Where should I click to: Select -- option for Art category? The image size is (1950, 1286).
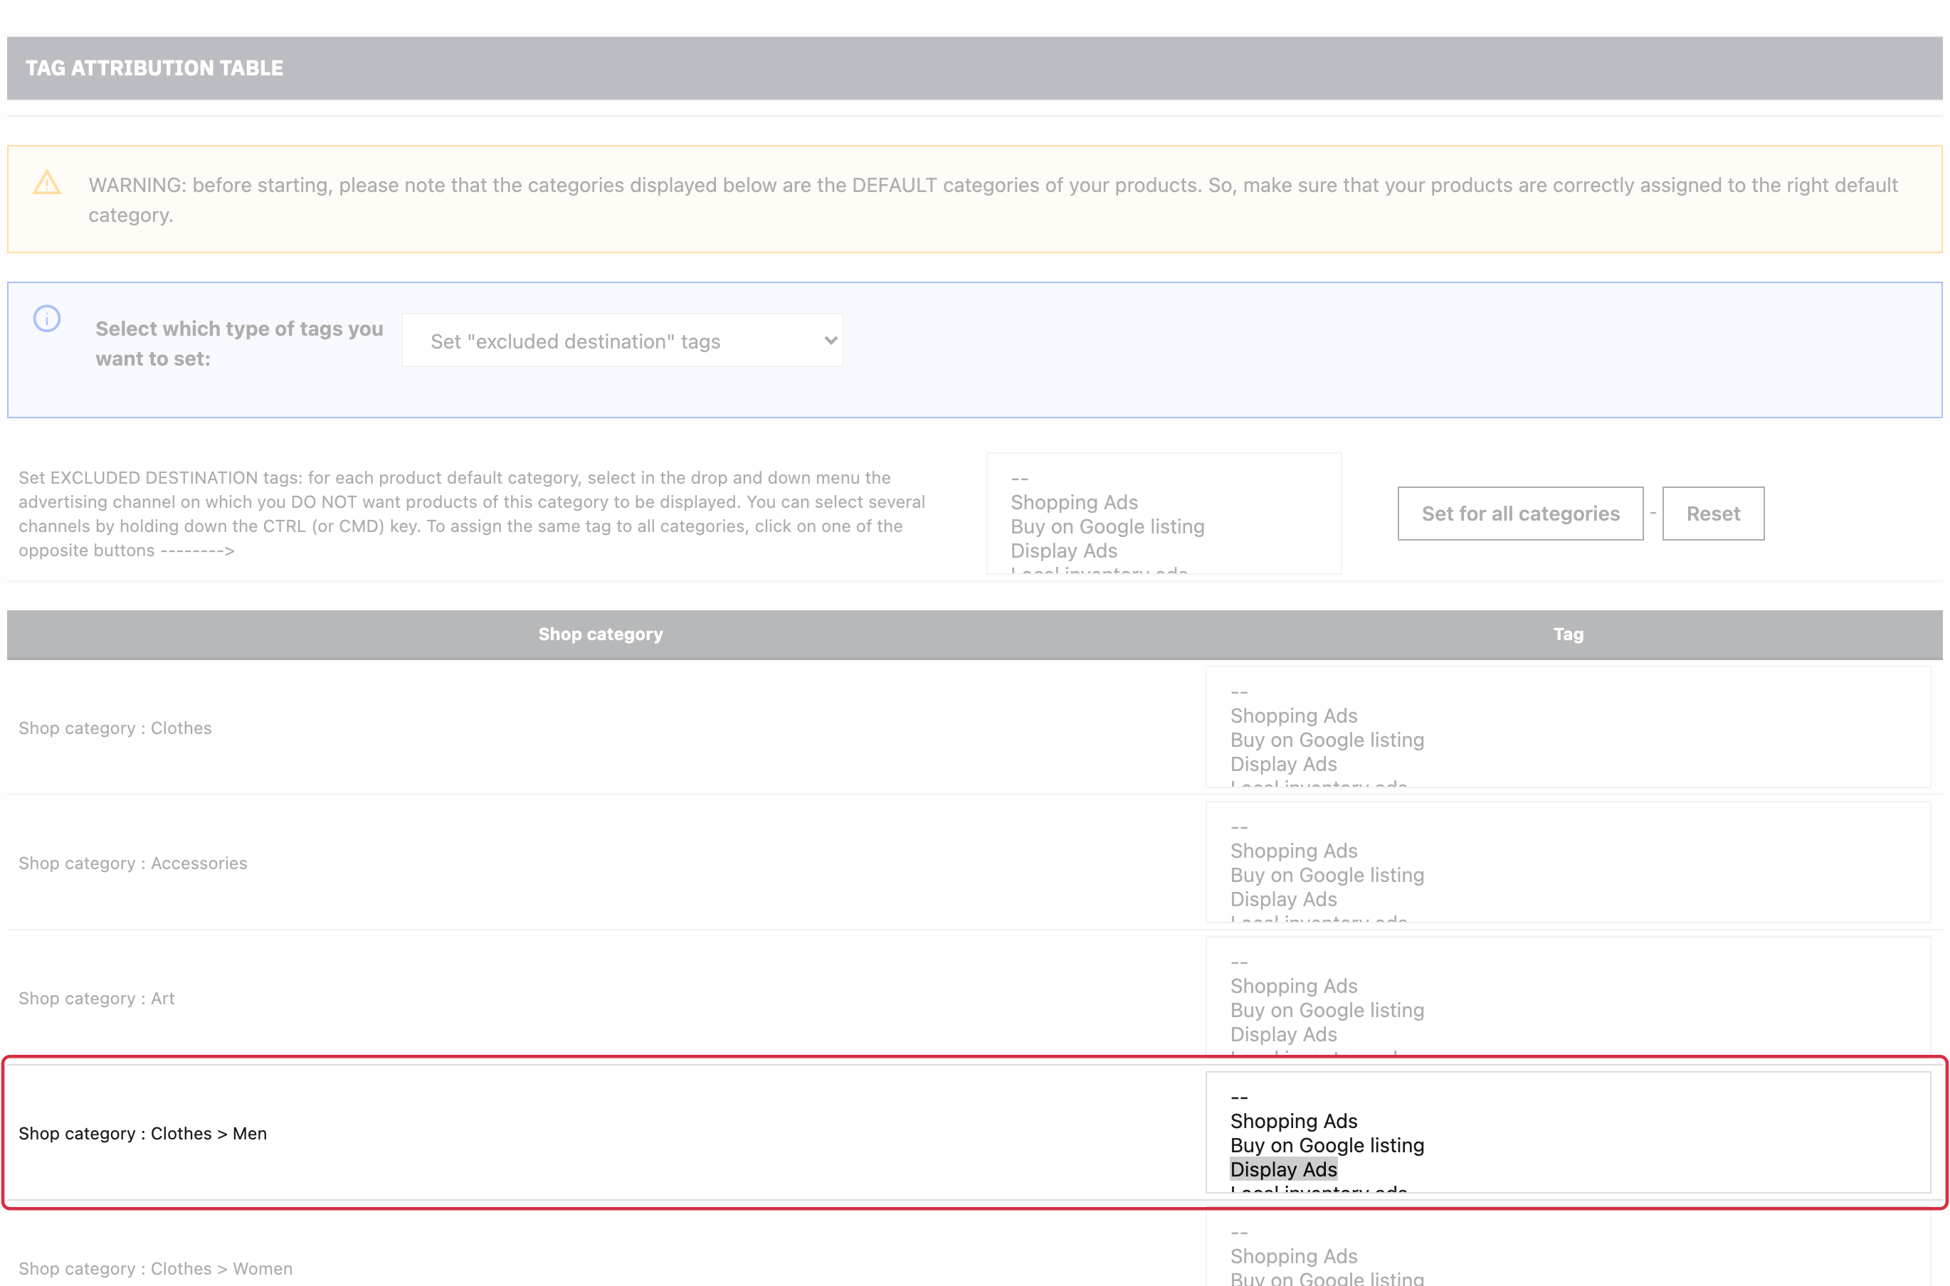click(x=1239, y=962)
